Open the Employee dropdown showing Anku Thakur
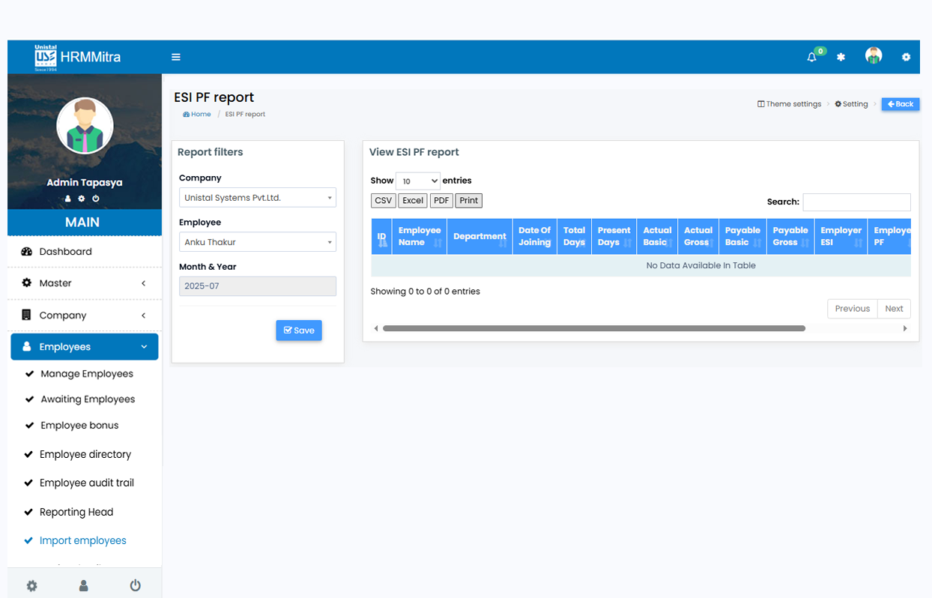The image size is (932, 598). point(257,242)
